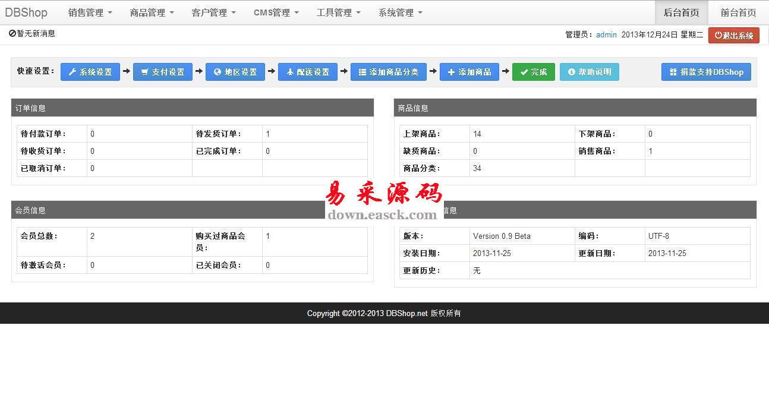Click the globe icon on 地区设置
Screen dimensions: 769x404
click(x=218, y=72)
